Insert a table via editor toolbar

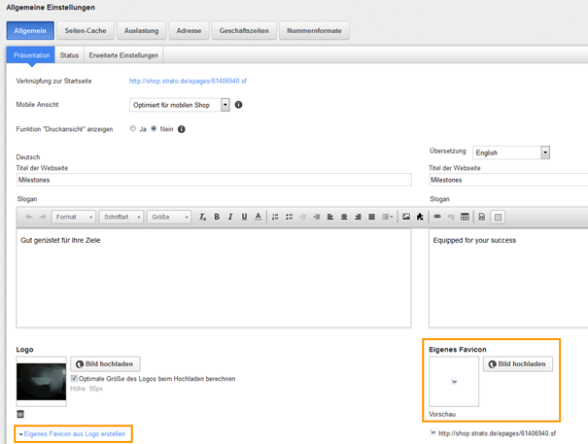pyautogui.click(x=465, y=217)
